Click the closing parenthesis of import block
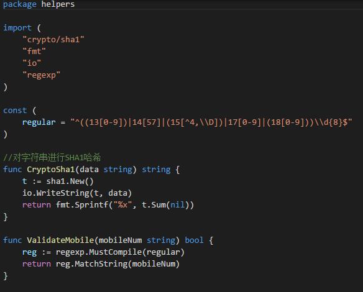Viewport: 363px width, 292px height. tap(6, 87)
